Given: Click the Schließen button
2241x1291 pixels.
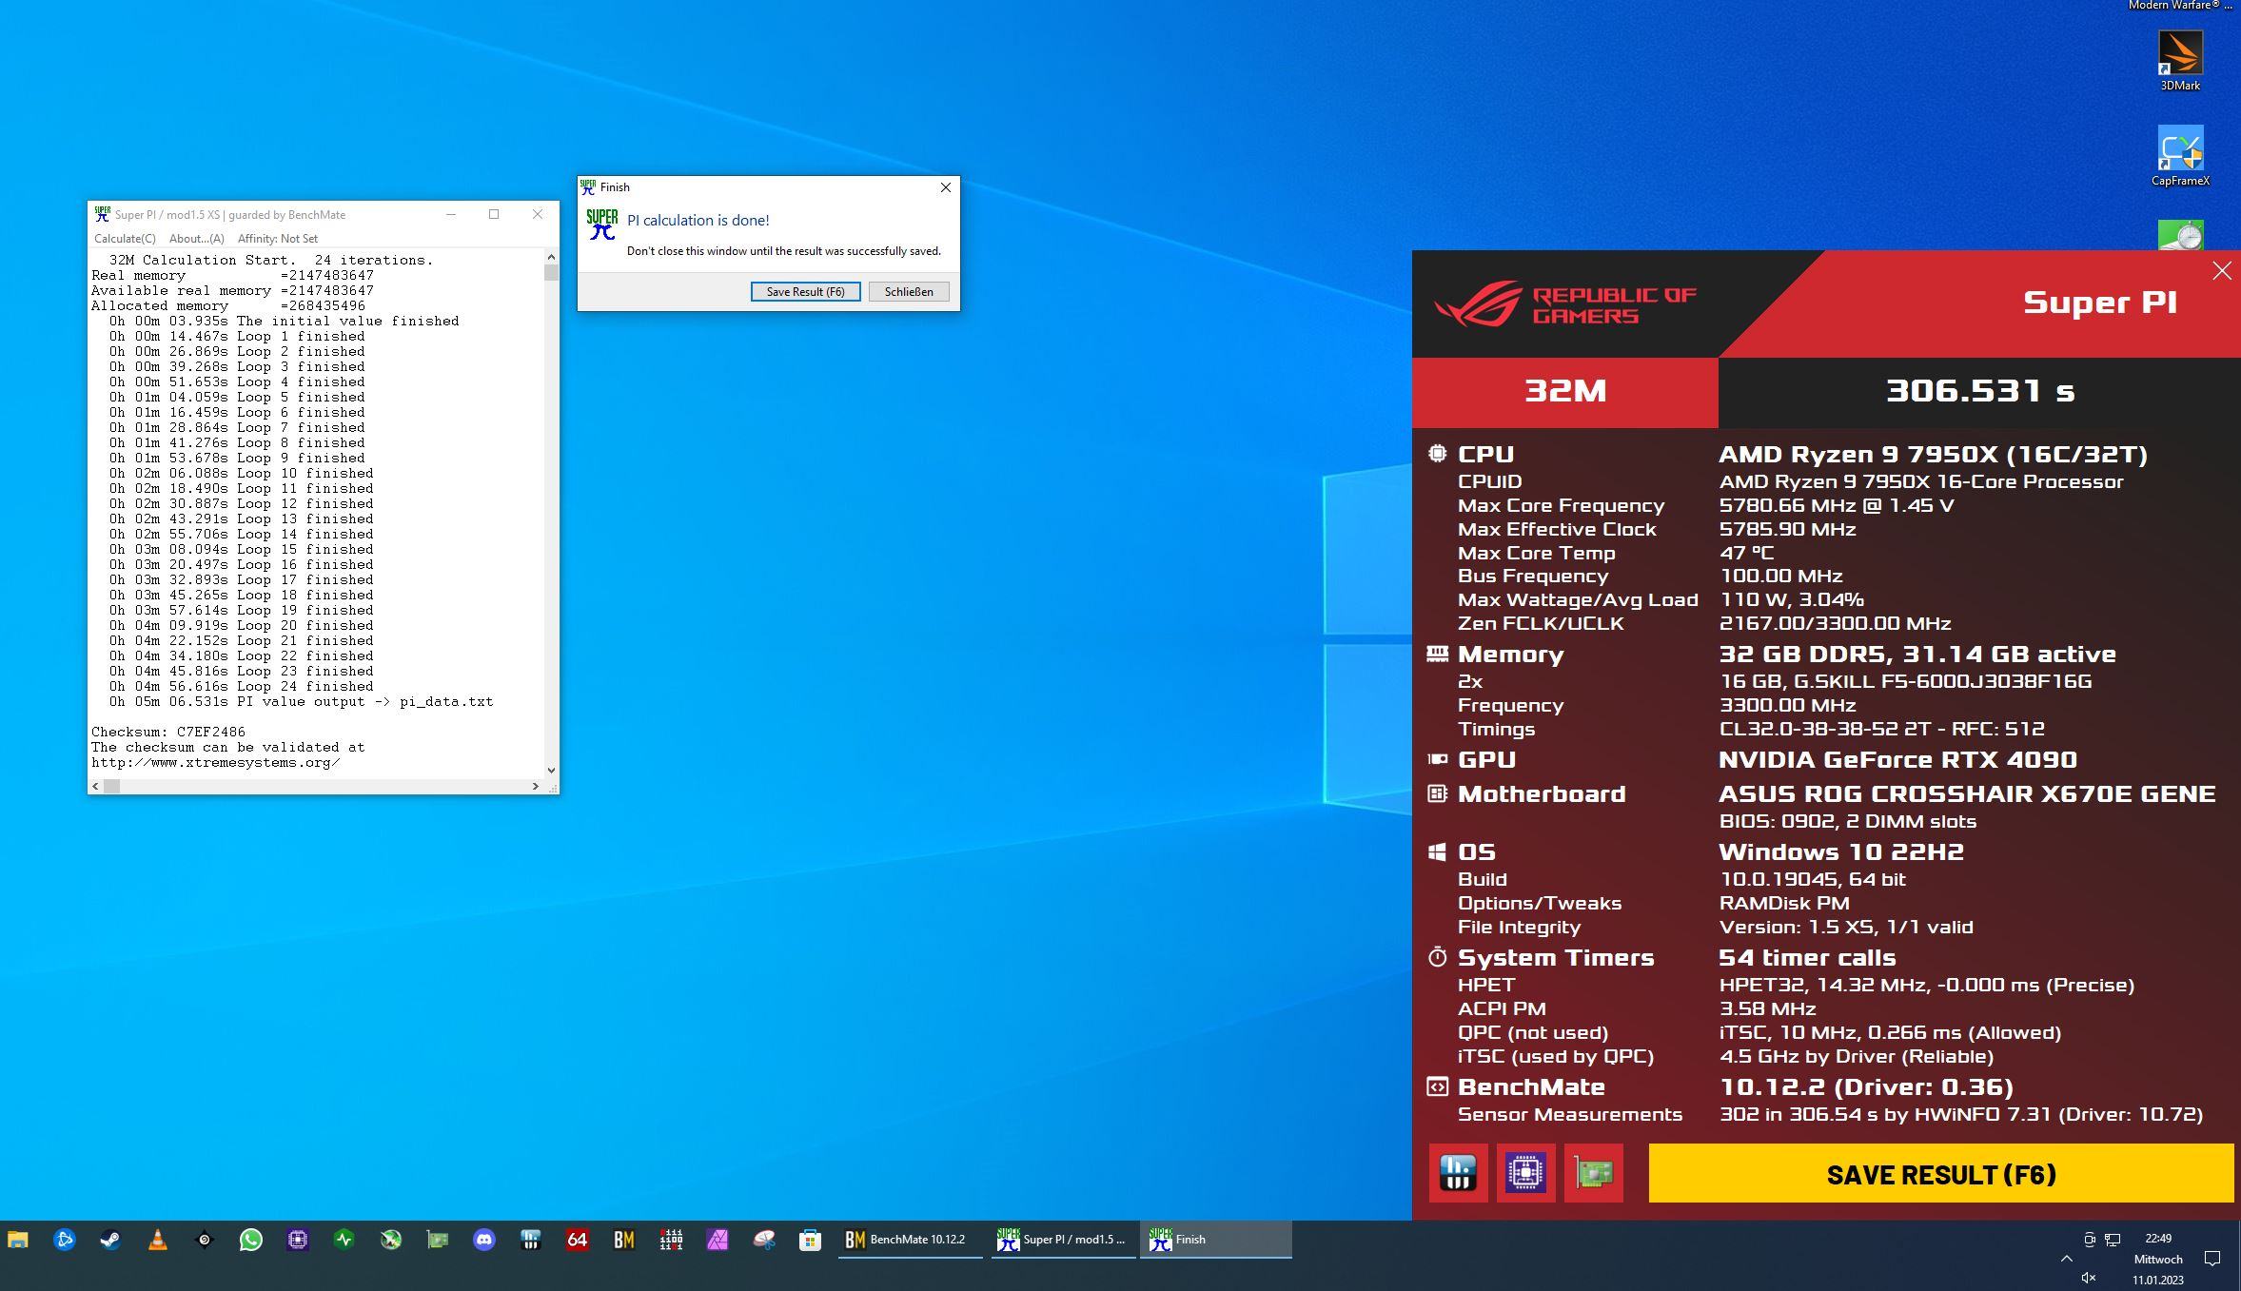Looking at the screenshot, I should point(908,292).
